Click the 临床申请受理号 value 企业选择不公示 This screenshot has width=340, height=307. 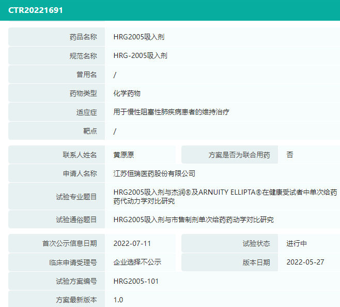(137, 262)
